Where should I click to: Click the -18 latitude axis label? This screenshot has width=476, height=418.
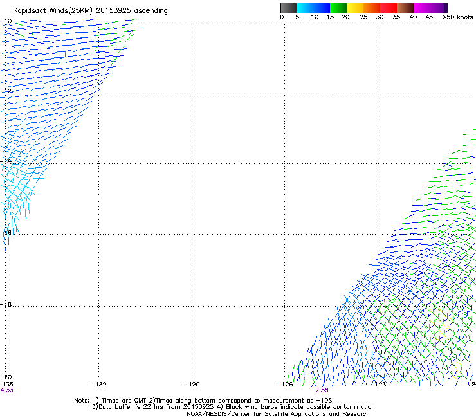click(6, 304)
